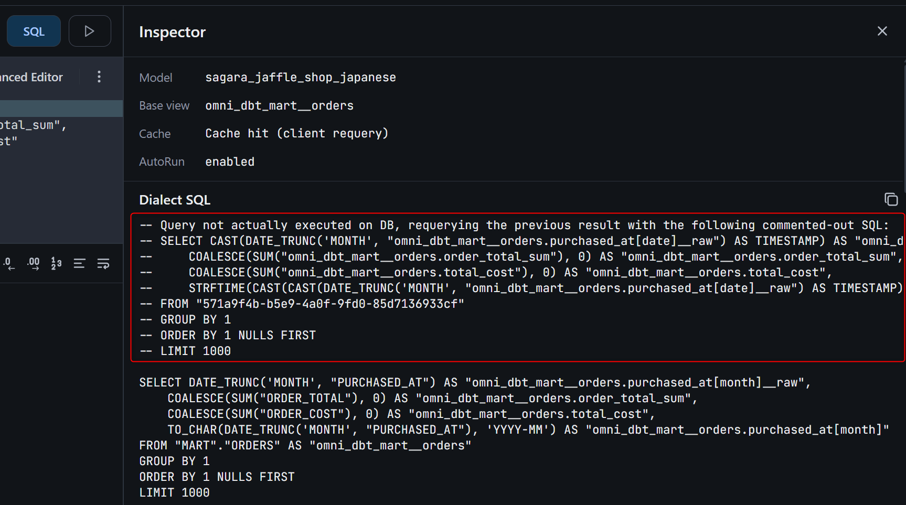Open the three-dot more options menu
Viewport: 906px width, 505px height.
(x=99, y=77)
